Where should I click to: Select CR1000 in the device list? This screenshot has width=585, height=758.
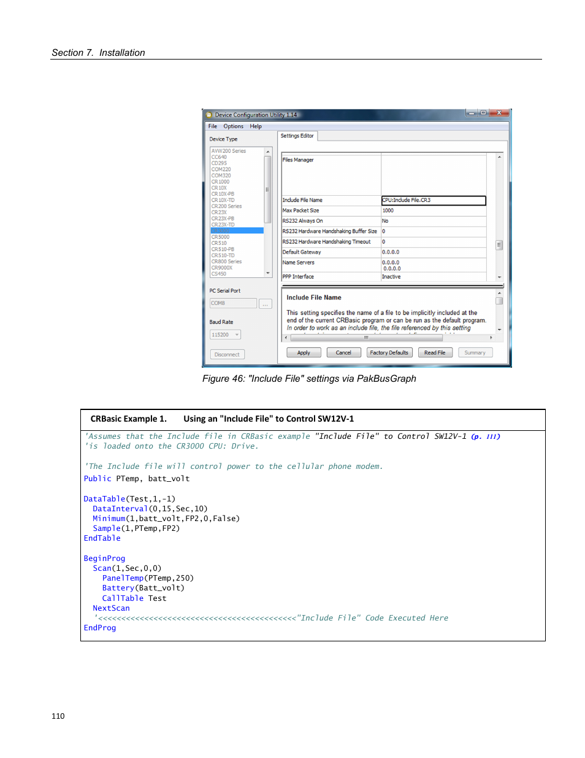click(x=220, y=182)
